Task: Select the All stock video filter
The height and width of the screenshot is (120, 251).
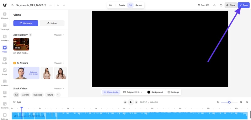Action: coord(16,95)
